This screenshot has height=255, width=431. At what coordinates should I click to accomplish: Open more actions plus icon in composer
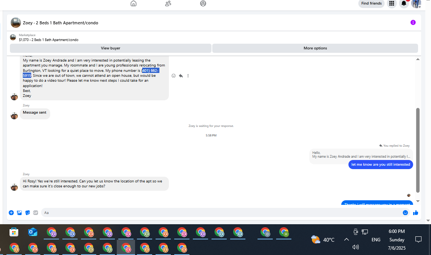point(11,213)
